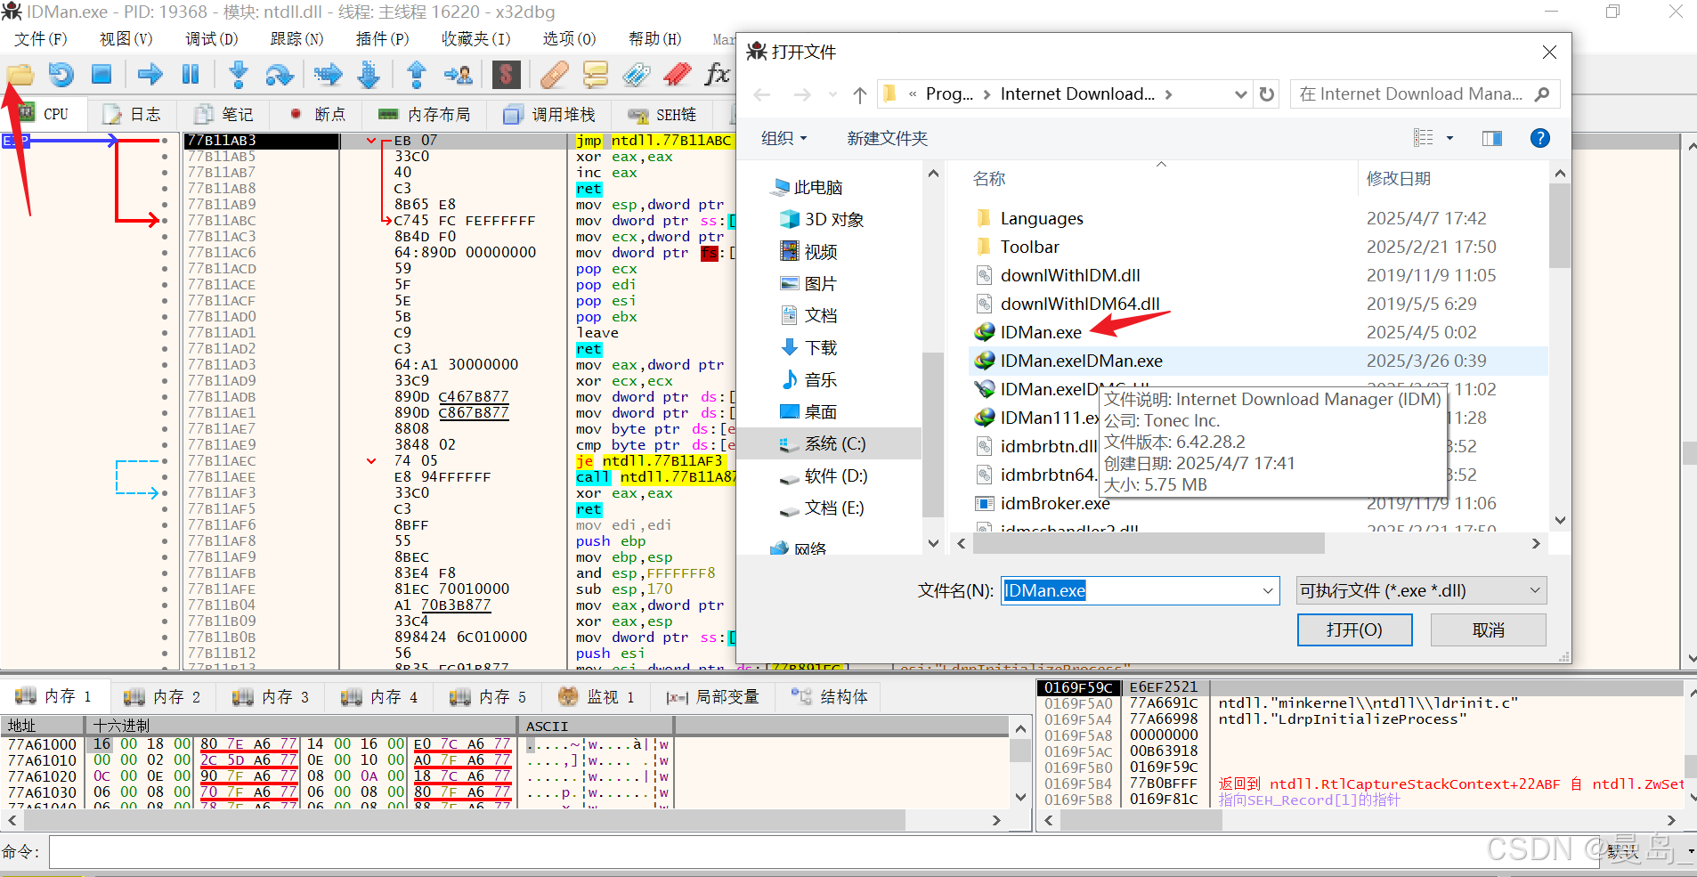This screenshot has width=1697, height=877.
Task: Click the patches bandage icon
Action: (554, 74)
